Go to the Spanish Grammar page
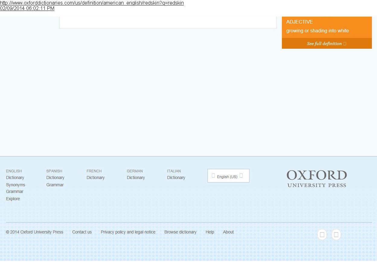This screenshot has width=377, height=264. 55,185
